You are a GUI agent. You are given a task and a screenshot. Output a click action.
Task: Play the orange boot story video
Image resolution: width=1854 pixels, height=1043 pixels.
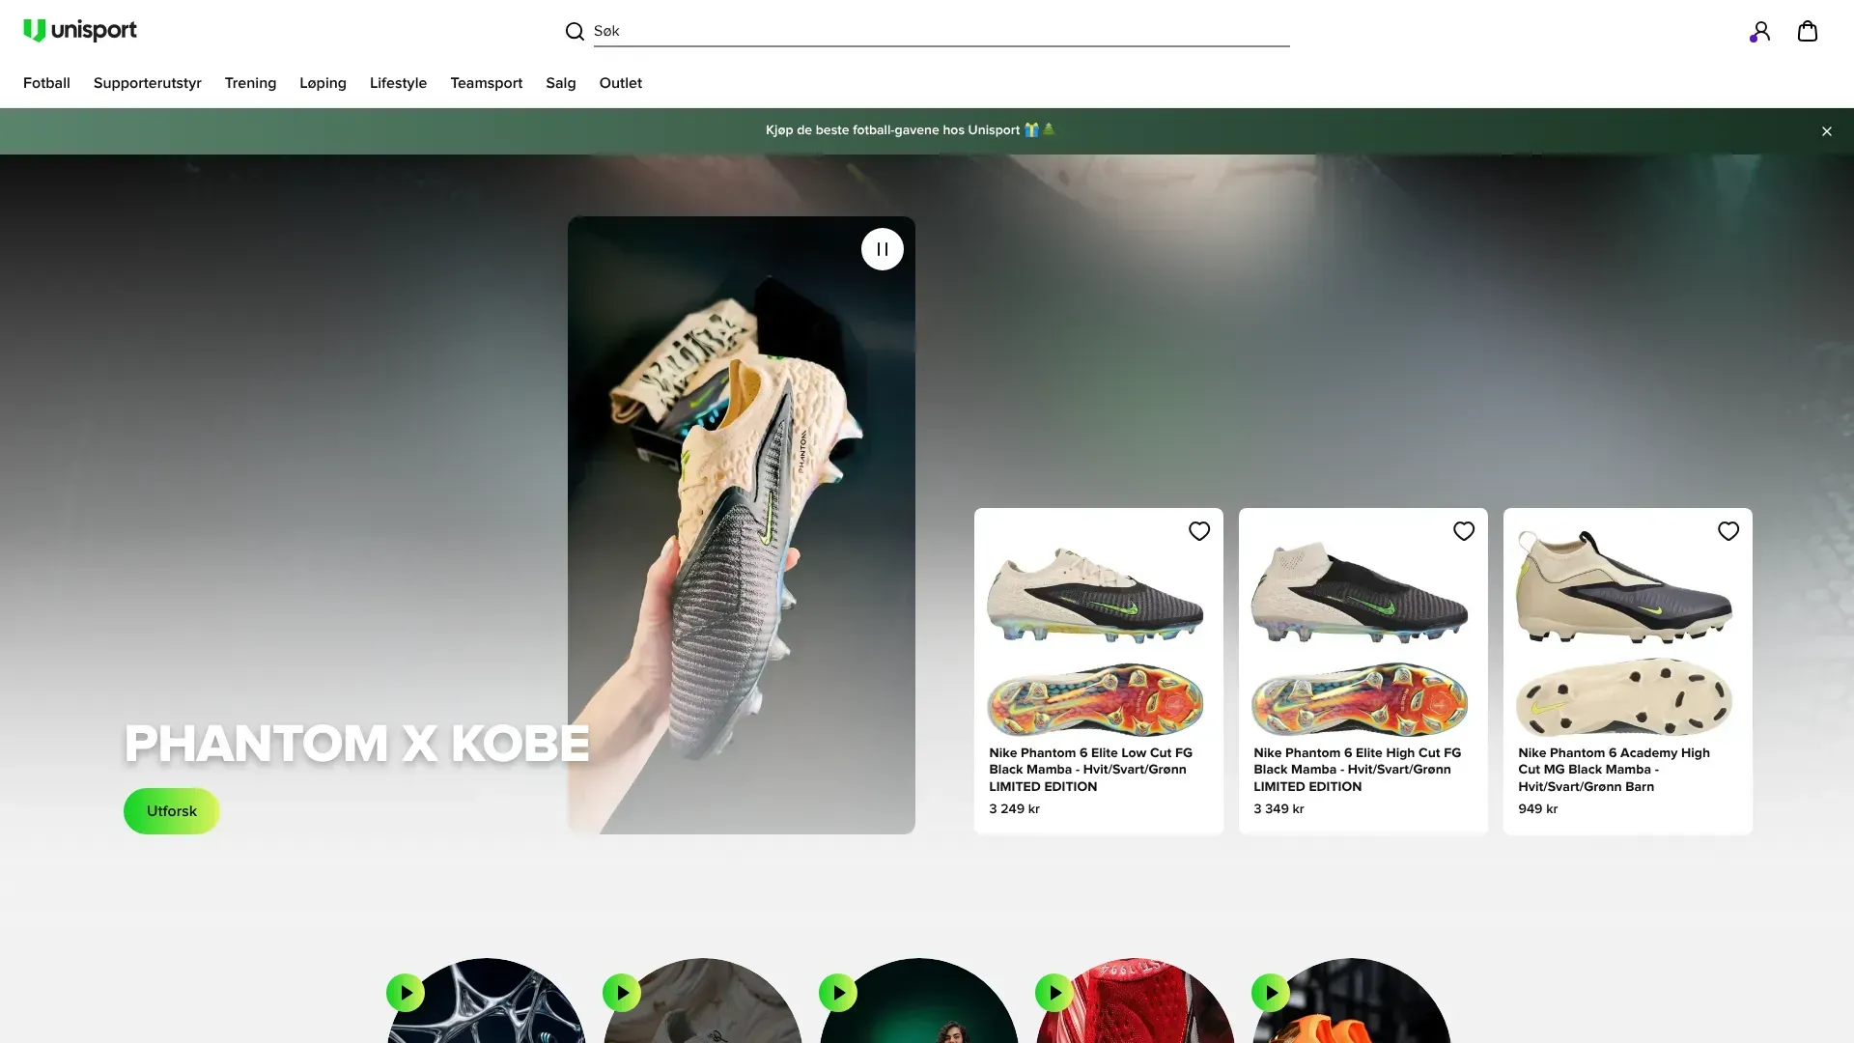(1271, 993)
